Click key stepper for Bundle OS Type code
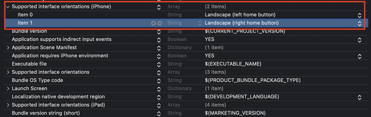Viewport: 371px width, 117px height. pyautogui.click(x=159, y=81)
